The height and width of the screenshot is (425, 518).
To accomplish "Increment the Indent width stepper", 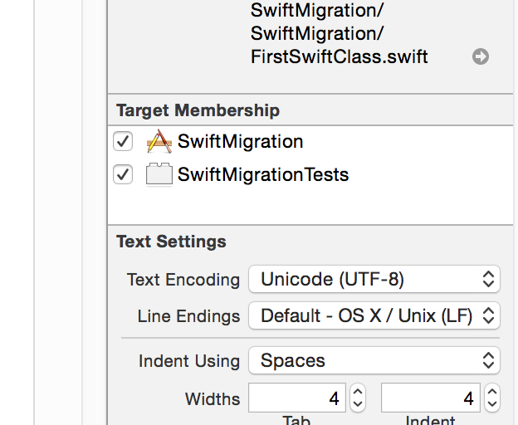I will pos(491,393).
